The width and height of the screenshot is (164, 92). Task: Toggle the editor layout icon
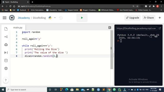coord(110,28)
